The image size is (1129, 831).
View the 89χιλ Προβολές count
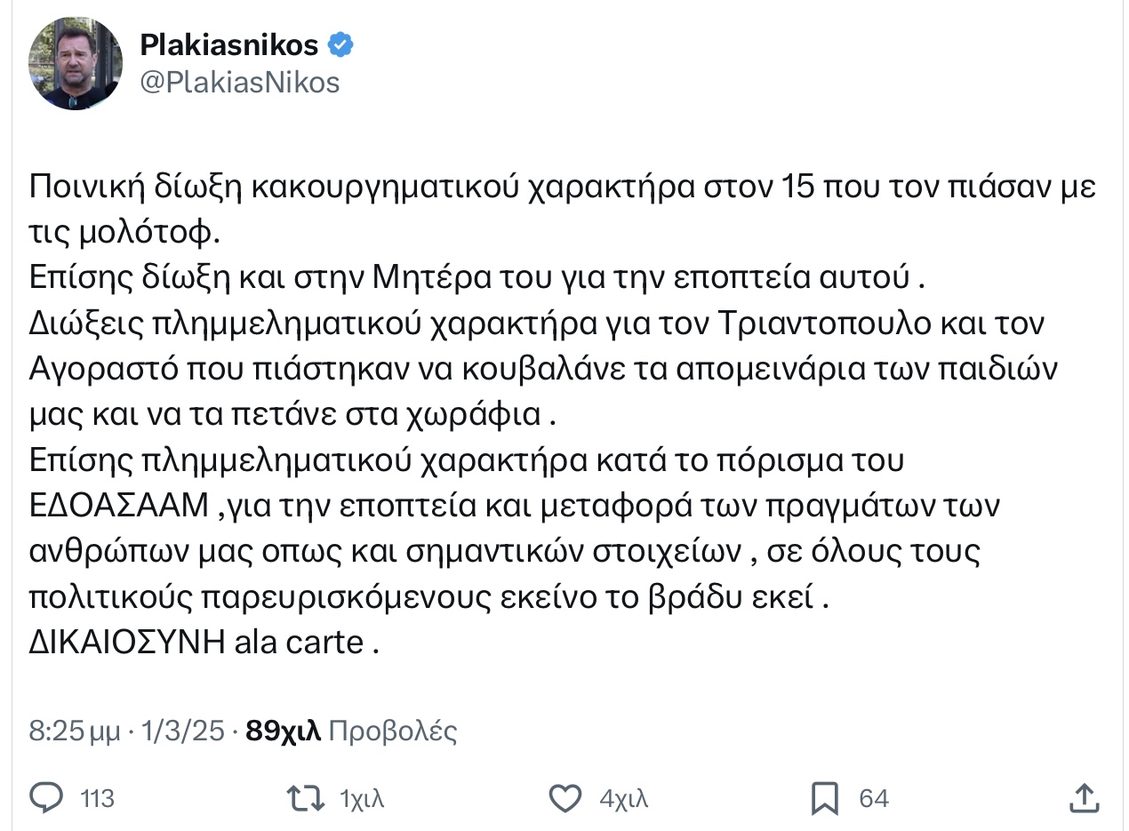351,731
